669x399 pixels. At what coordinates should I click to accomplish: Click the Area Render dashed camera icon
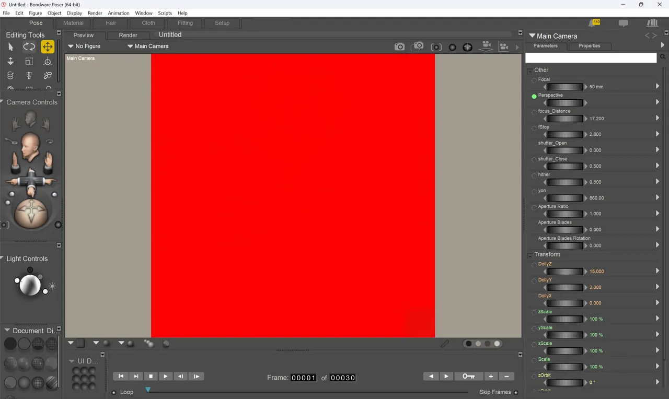coord(417,46)
